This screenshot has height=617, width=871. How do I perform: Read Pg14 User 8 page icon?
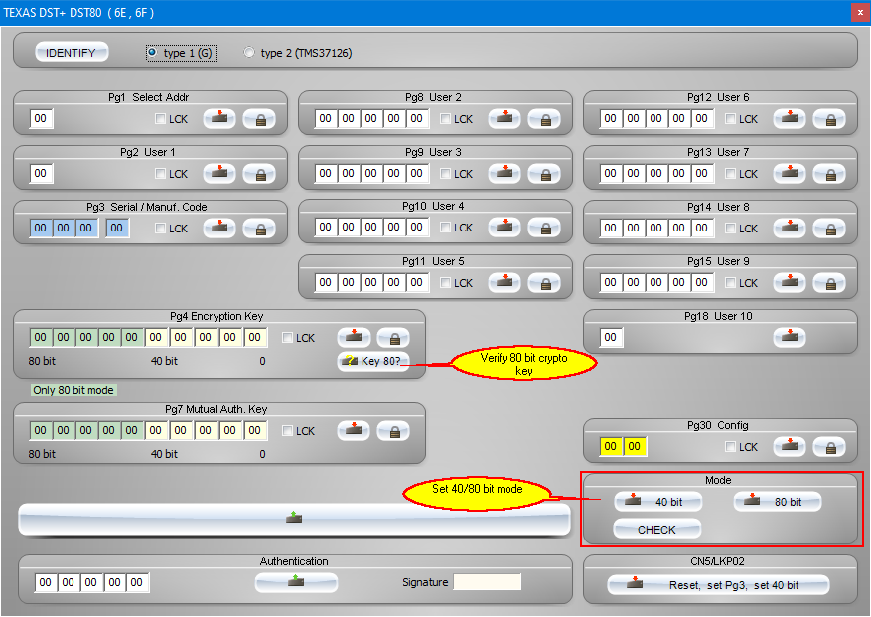click(x=790, y=228)
